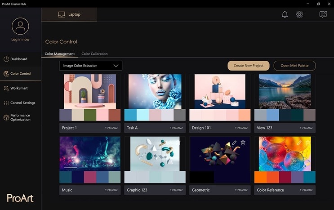Open the View 123 lake landscape thumbnail
Viewport: 334px width, 210px height.
click(x=285, y=92)
